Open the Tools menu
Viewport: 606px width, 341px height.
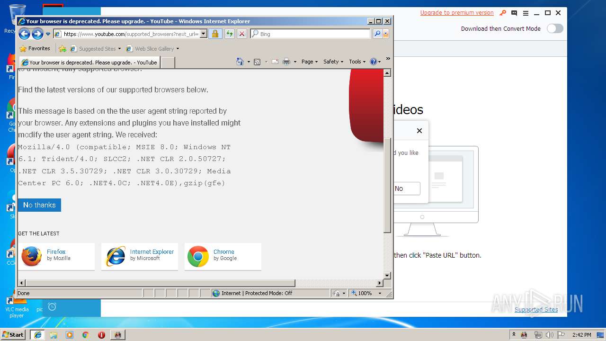(x=357, y=62)
